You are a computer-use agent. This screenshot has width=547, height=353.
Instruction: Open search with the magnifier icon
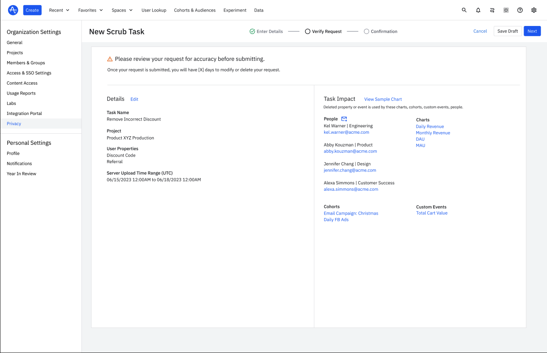464,10
